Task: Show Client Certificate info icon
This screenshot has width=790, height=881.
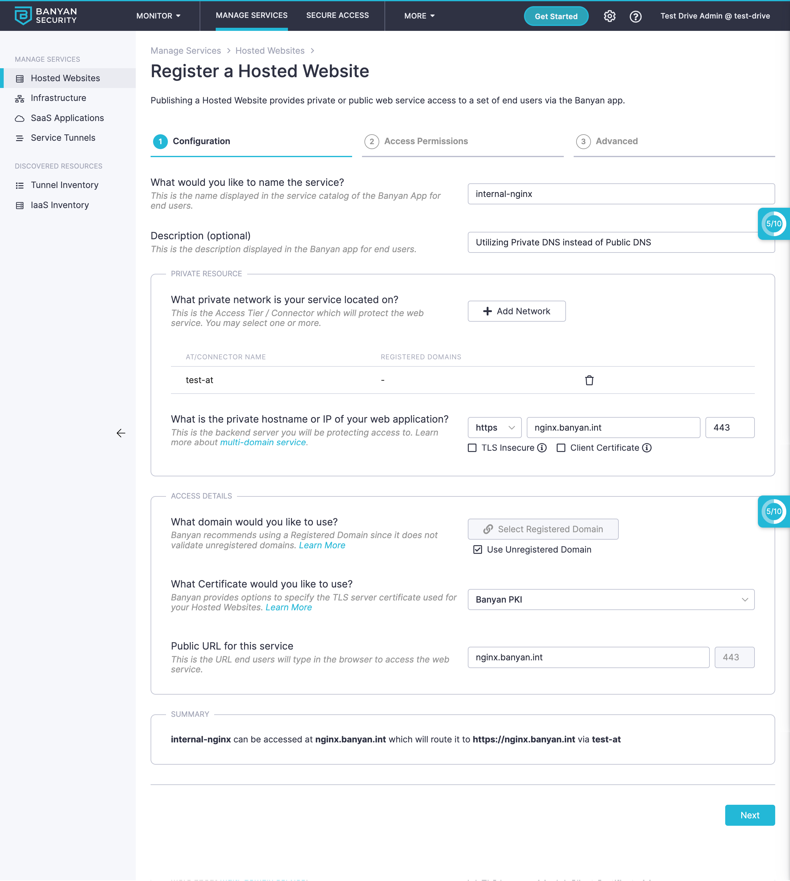Action: click(647, 448)
